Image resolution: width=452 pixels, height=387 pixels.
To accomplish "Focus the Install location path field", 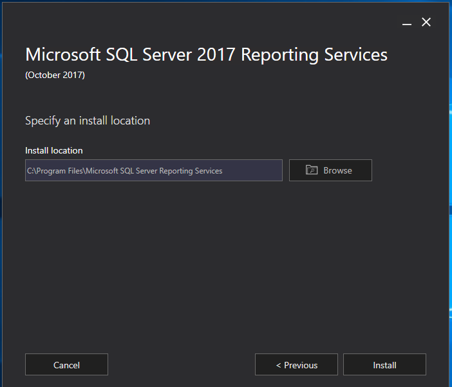I will 154,170.
